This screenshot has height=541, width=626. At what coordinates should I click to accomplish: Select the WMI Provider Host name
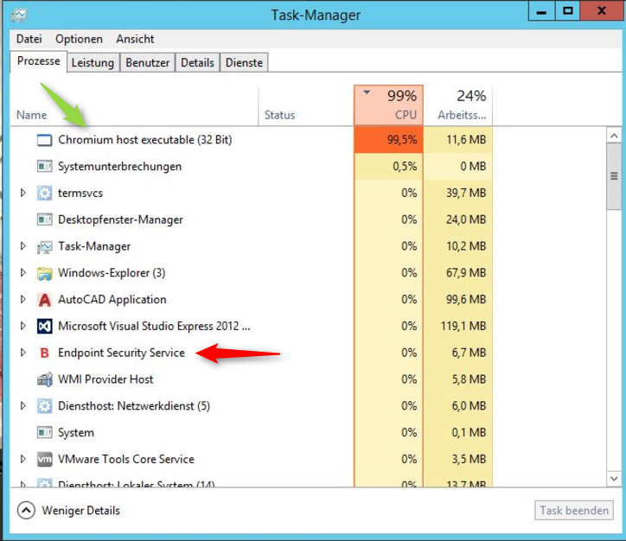pos(105,379)
